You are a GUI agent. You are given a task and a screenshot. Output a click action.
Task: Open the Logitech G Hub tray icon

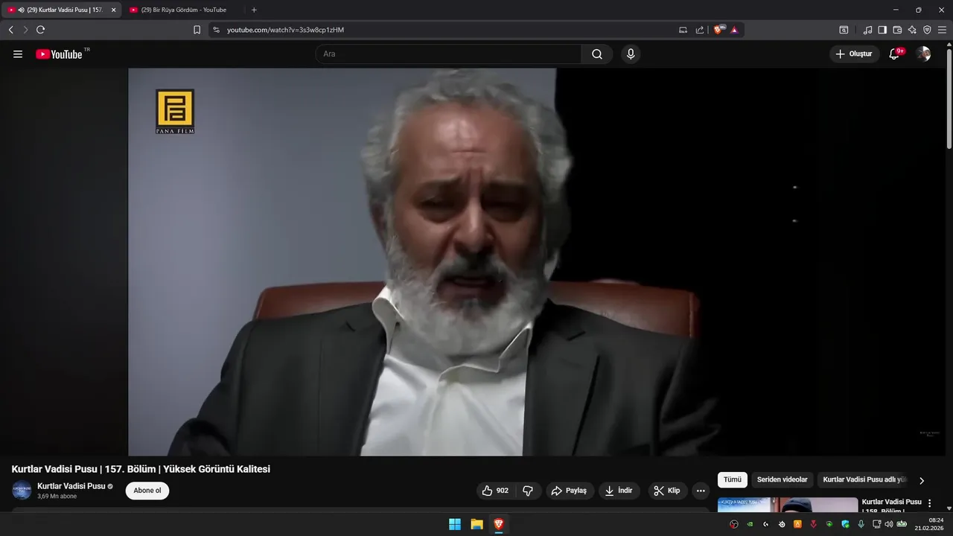765,524
